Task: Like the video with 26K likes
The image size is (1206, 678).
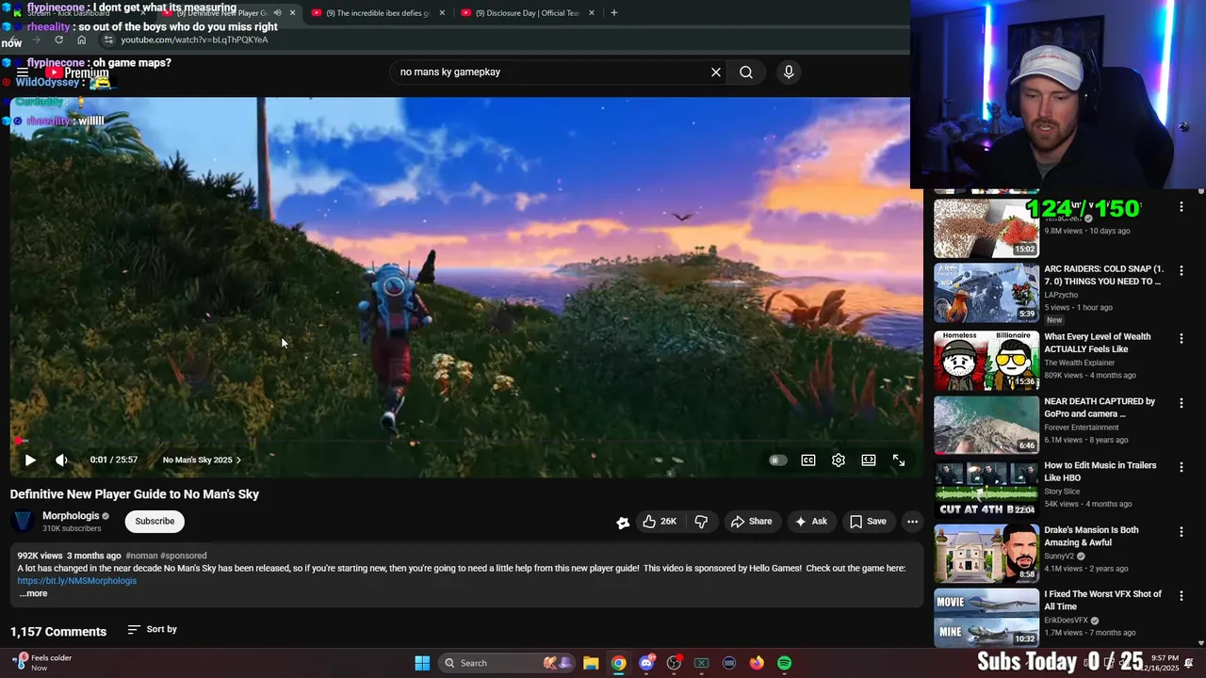Action: click(660, 522)
